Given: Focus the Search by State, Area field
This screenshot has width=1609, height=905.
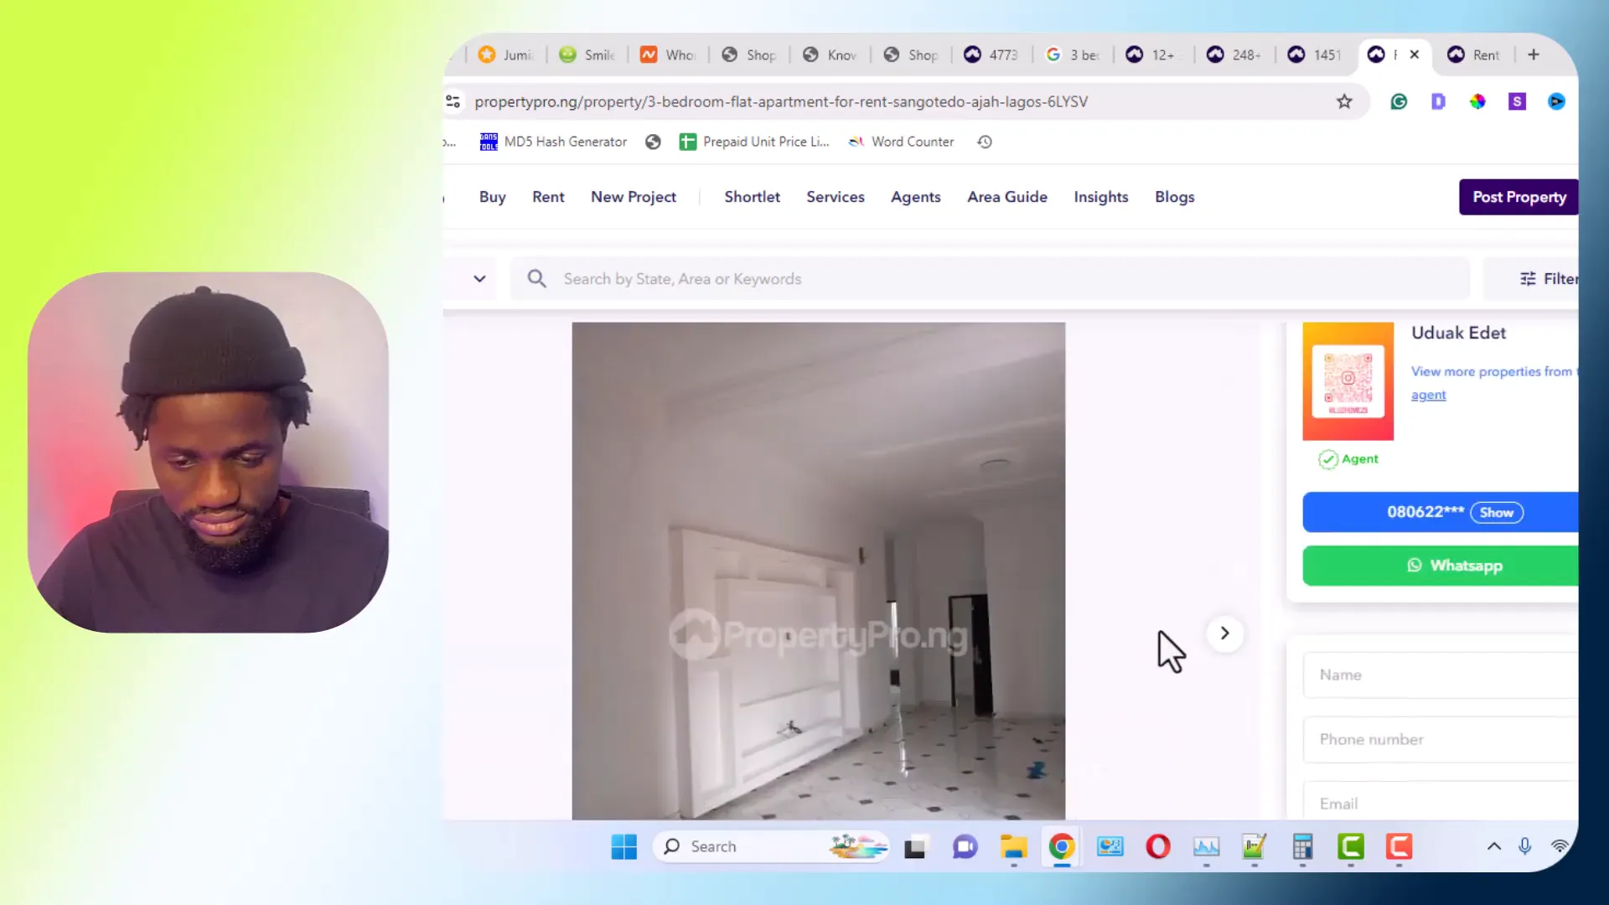Looking at the screenshot, I should 989,279.
